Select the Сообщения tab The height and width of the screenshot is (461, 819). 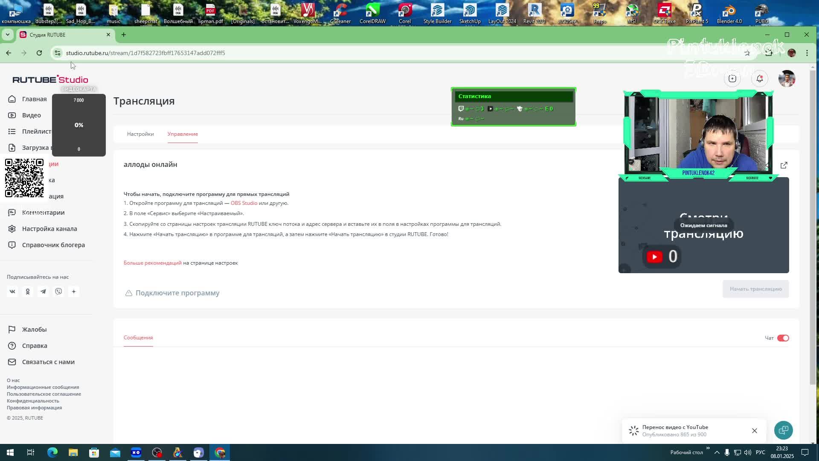138,338
